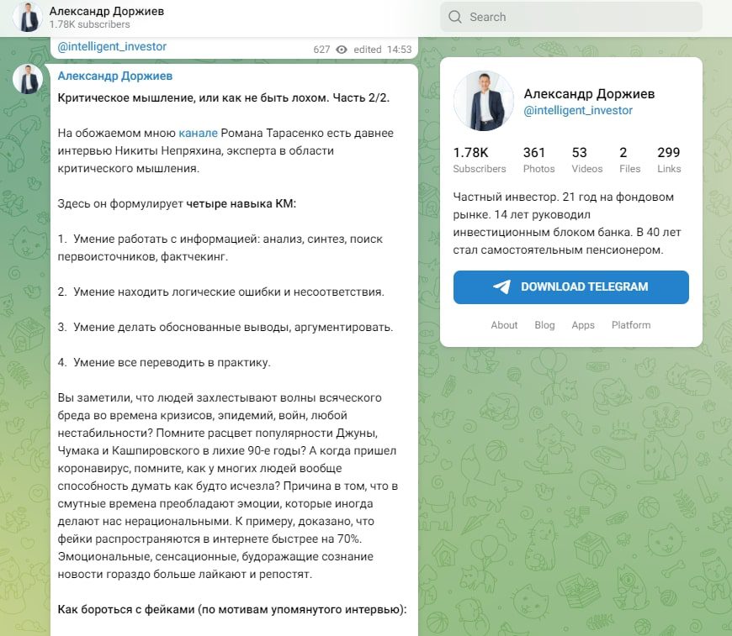The height and width of the screenshot is (636, 732).
Task: Click @intelligent_investor handle in the info card
Action: [578, 110]
